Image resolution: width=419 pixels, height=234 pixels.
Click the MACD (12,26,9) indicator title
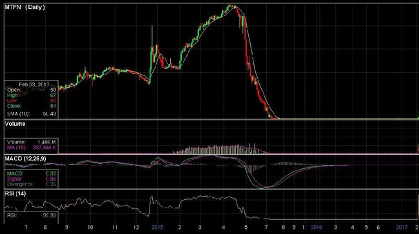pyautogui.click(x=25, y=159)
